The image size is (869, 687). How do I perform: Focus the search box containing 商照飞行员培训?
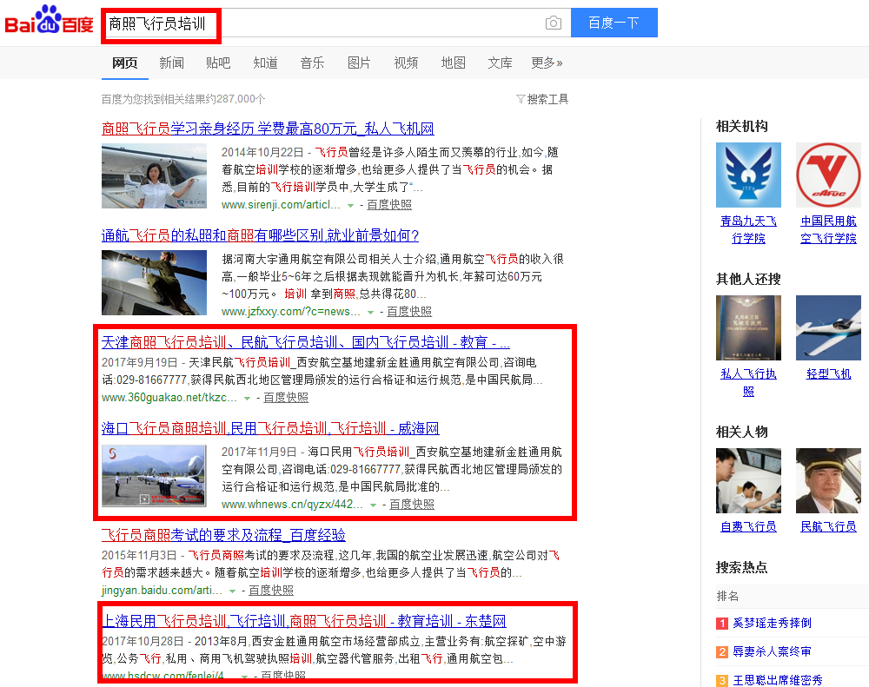335,23
